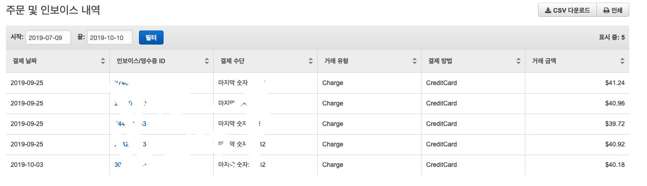Sort by 결제 방법 sort arrows

[x=518, y=61]
